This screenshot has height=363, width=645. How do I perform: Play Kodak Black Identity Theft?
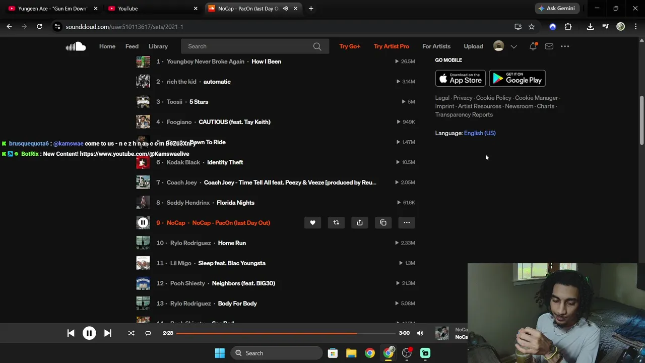click(x=225, y=162)
